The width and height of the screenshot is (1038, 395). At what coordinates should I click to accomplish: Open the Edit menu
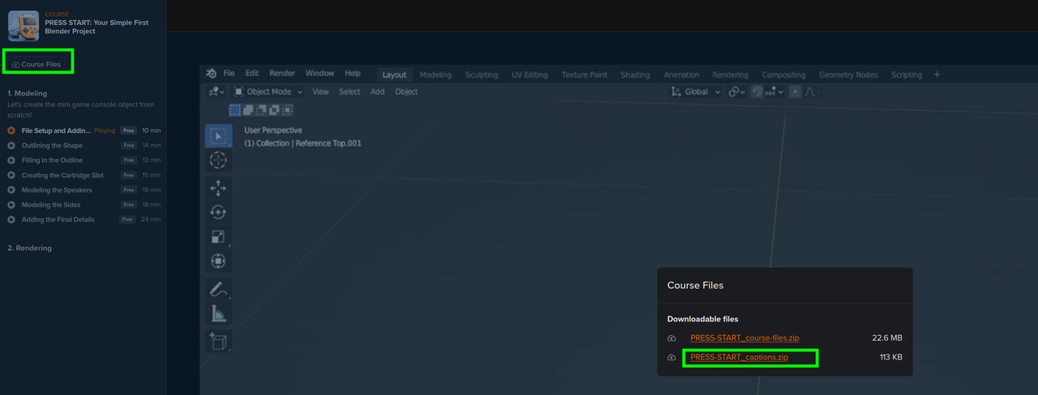[x=252, y=74]
